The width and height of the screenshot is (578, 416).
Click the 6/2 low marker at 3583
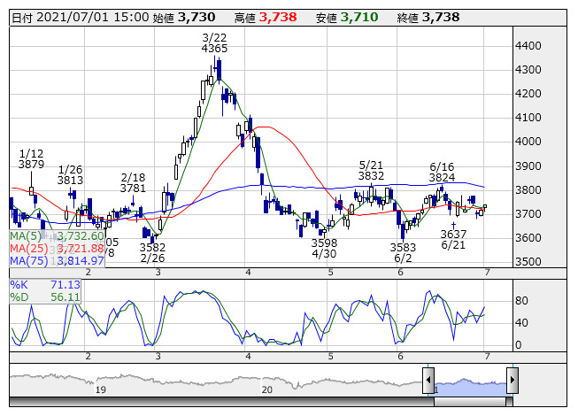pyautogui.click(x=402, y=253)
